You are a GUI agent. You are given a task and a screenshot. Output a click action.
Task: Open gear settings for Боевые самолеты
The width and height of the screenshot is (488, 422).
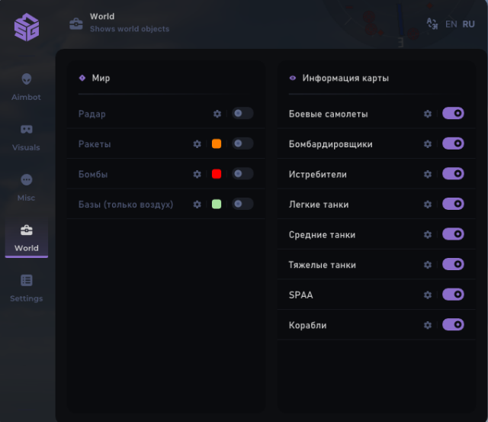[428, 114]
